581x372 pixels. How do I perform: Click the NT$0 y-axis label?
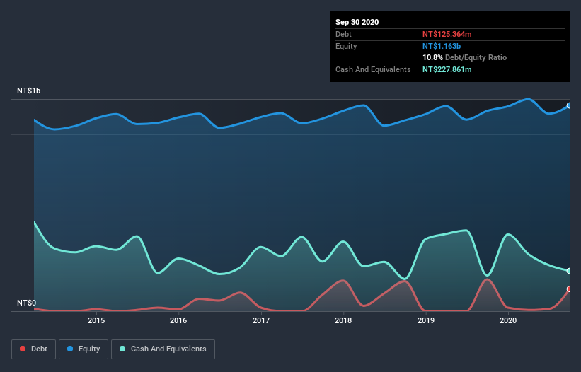pos(27,303)
